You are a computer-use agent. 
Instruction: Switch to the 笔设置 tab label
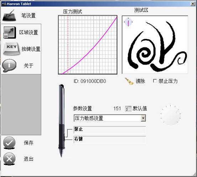click(28, 16)
